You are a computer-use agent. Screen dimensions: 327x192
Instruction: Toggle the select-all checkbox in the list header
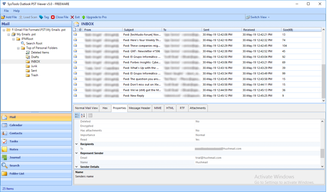(x=75, y=30)
